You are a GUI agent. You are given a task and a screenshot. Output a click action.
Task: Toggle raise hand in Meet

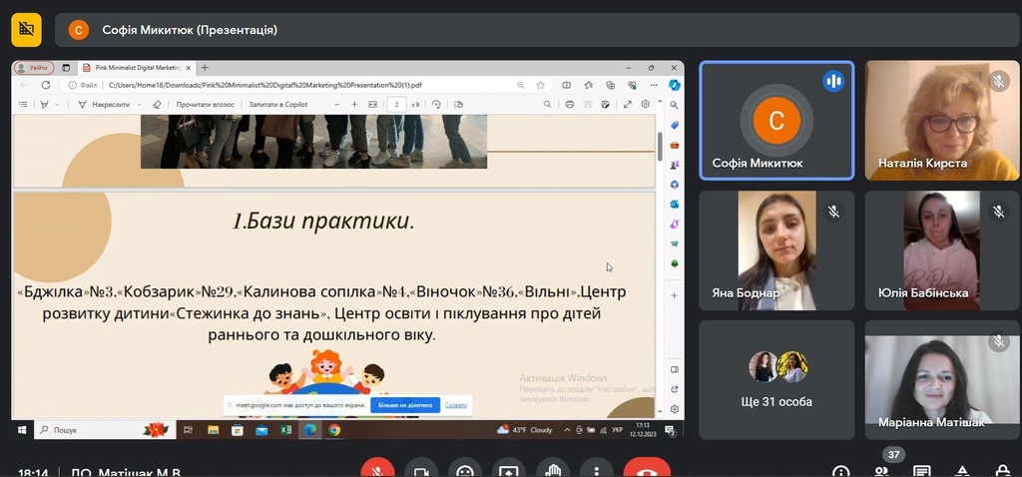click(552, 470)
